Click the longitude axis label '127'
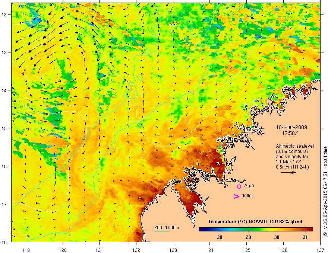 [x=320, y=250]
